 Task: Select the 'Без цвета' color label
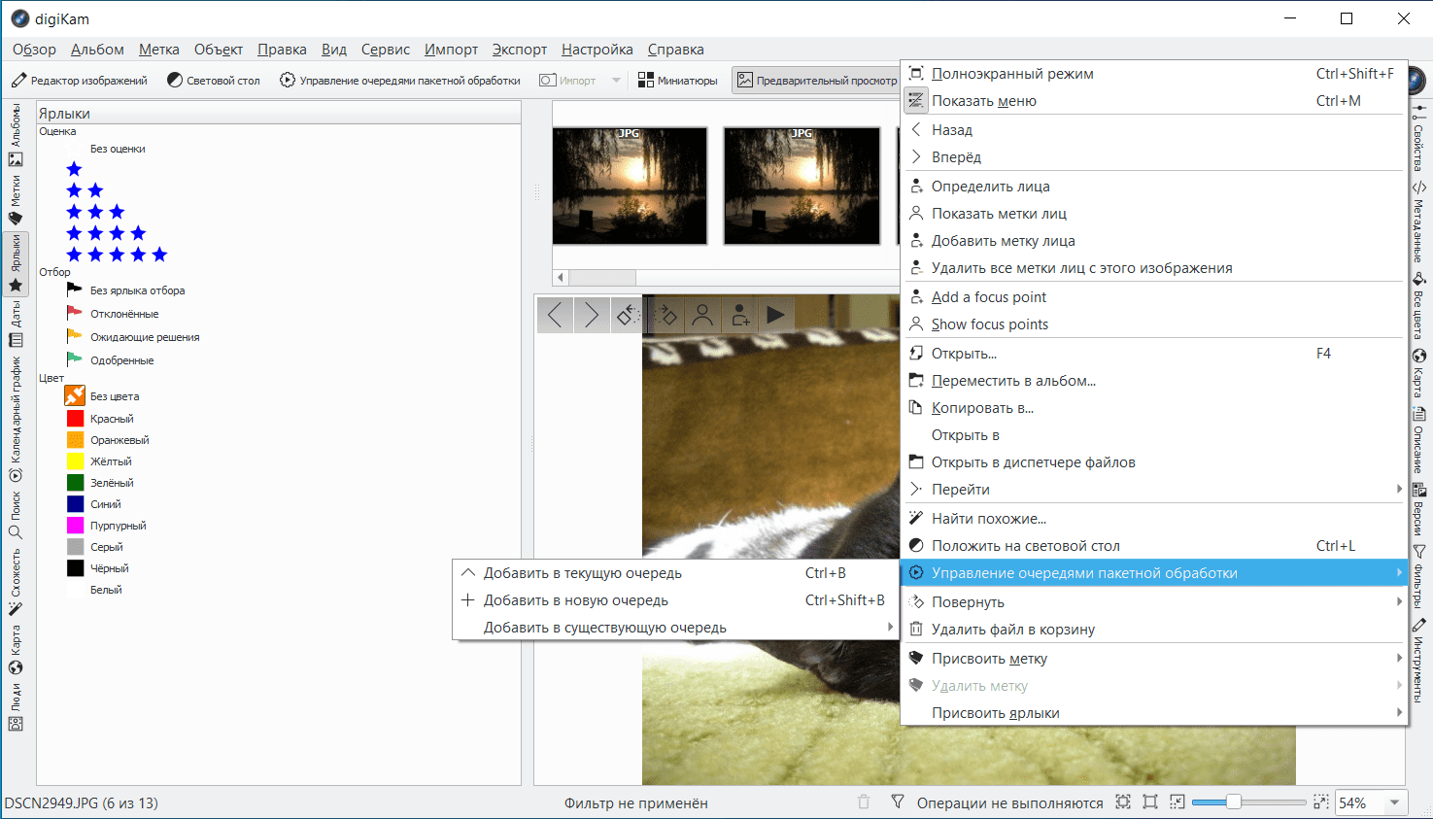(102, 396)
